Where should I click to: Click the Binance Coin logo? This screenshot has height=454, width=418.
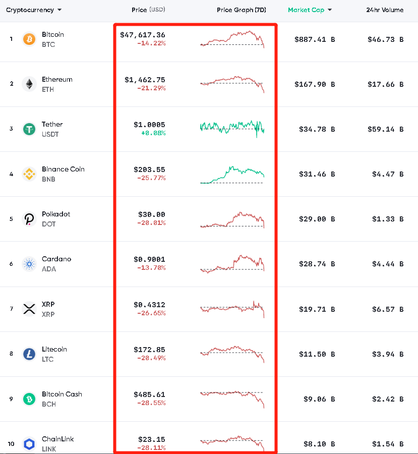(29, 174)
